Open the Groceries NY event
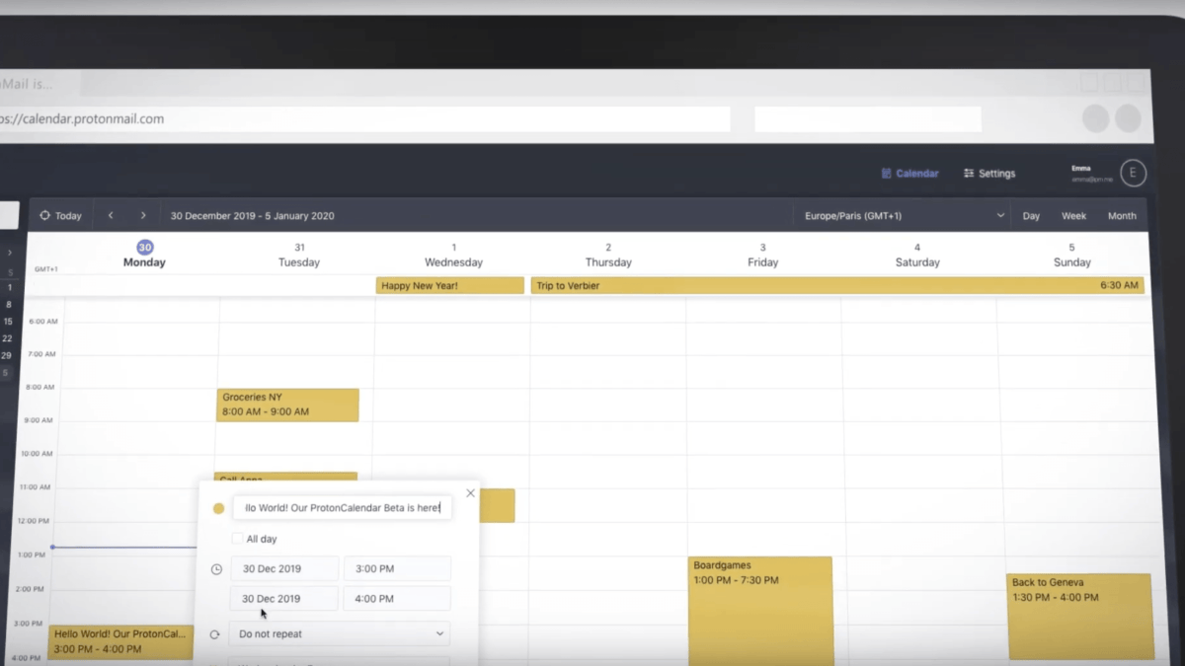The width and height of the screenshot is (1185, 666). click(287, 405)
